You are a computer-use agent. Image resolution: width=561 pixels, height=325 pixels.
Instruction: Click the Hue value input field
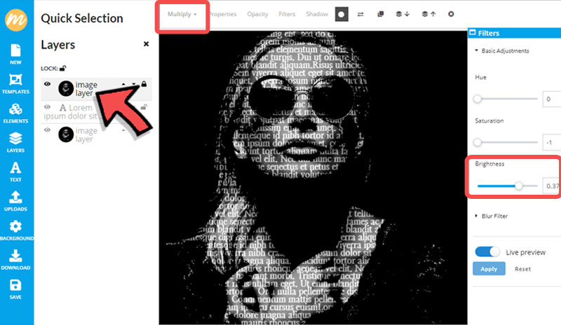click(551, 99)
